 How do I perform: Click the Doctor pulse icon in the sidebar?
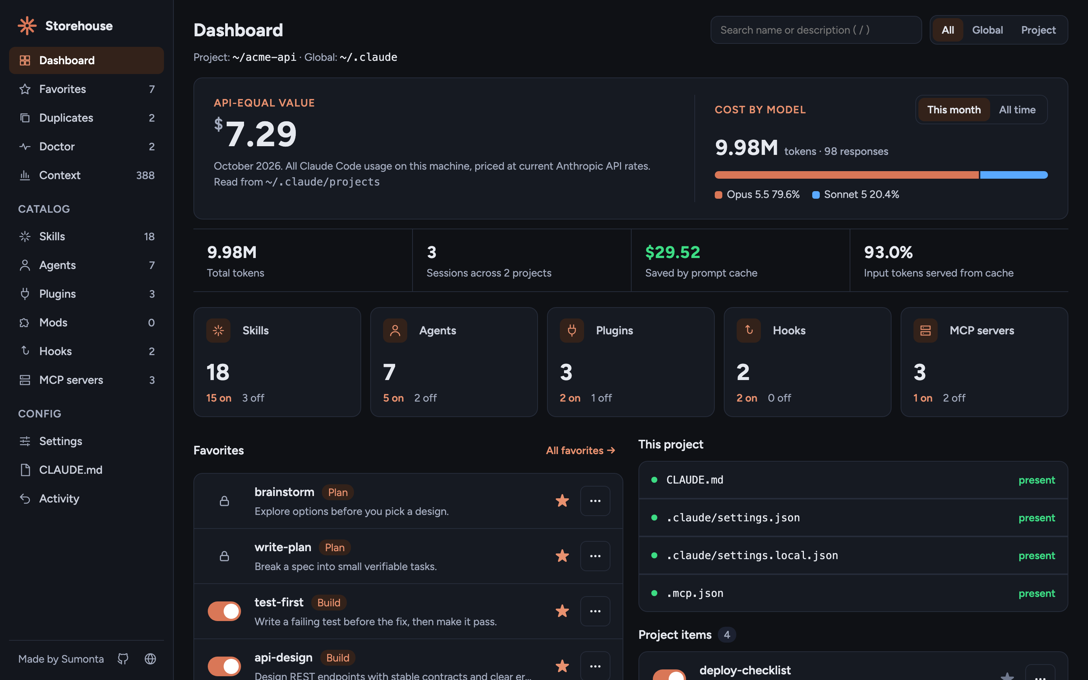coord(25,147)
